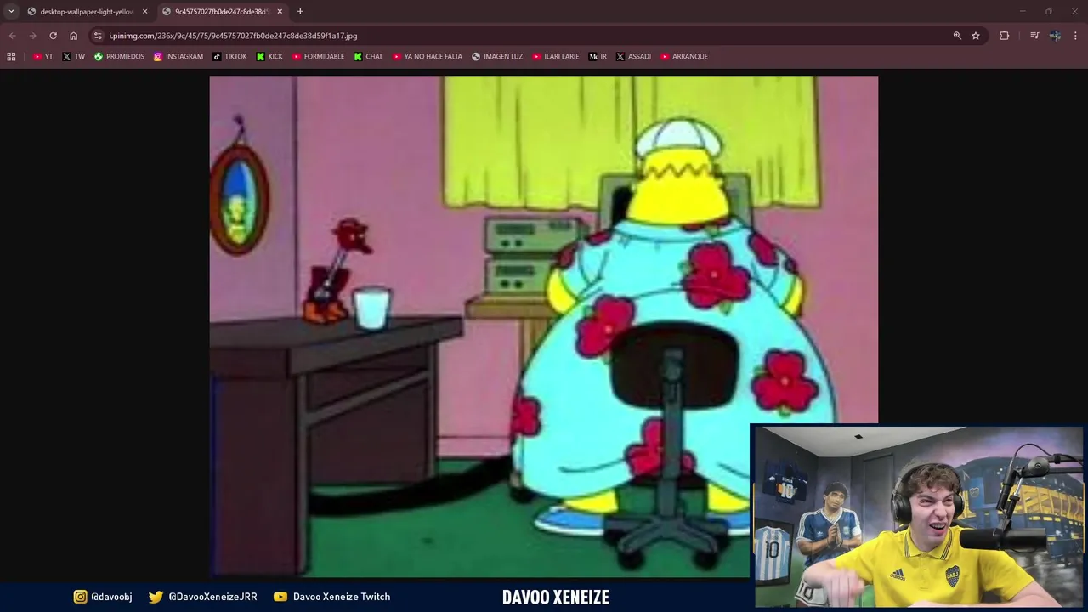Open the Chrome profile avatar
The width and height of the screenshot is (1088, 612).
pos(1055,36)
